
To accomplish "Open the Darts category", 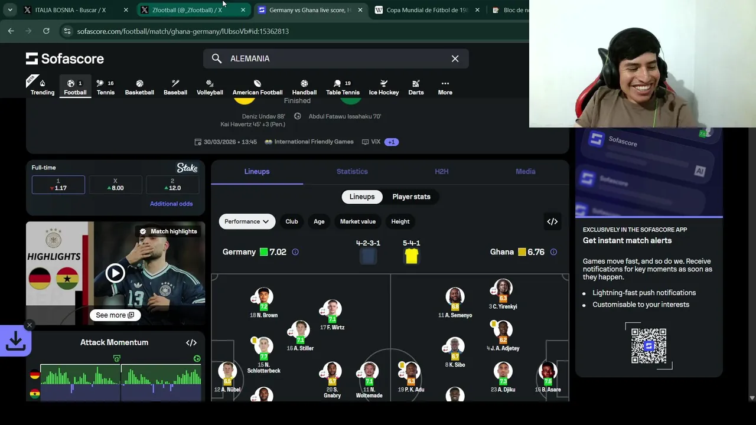I will click(416, 87).
